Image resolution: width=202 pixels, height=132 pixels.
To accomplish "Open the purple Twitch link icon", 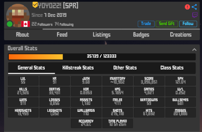I will pos(195,15).
